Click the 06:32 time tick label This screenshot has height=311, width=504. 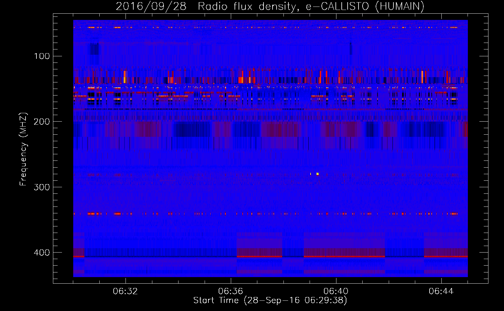[x=125, y=291]
